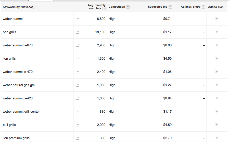This screenshot has width=229, height=144.
Task: Add weber natural gas grill to plan
Action: 217,85
